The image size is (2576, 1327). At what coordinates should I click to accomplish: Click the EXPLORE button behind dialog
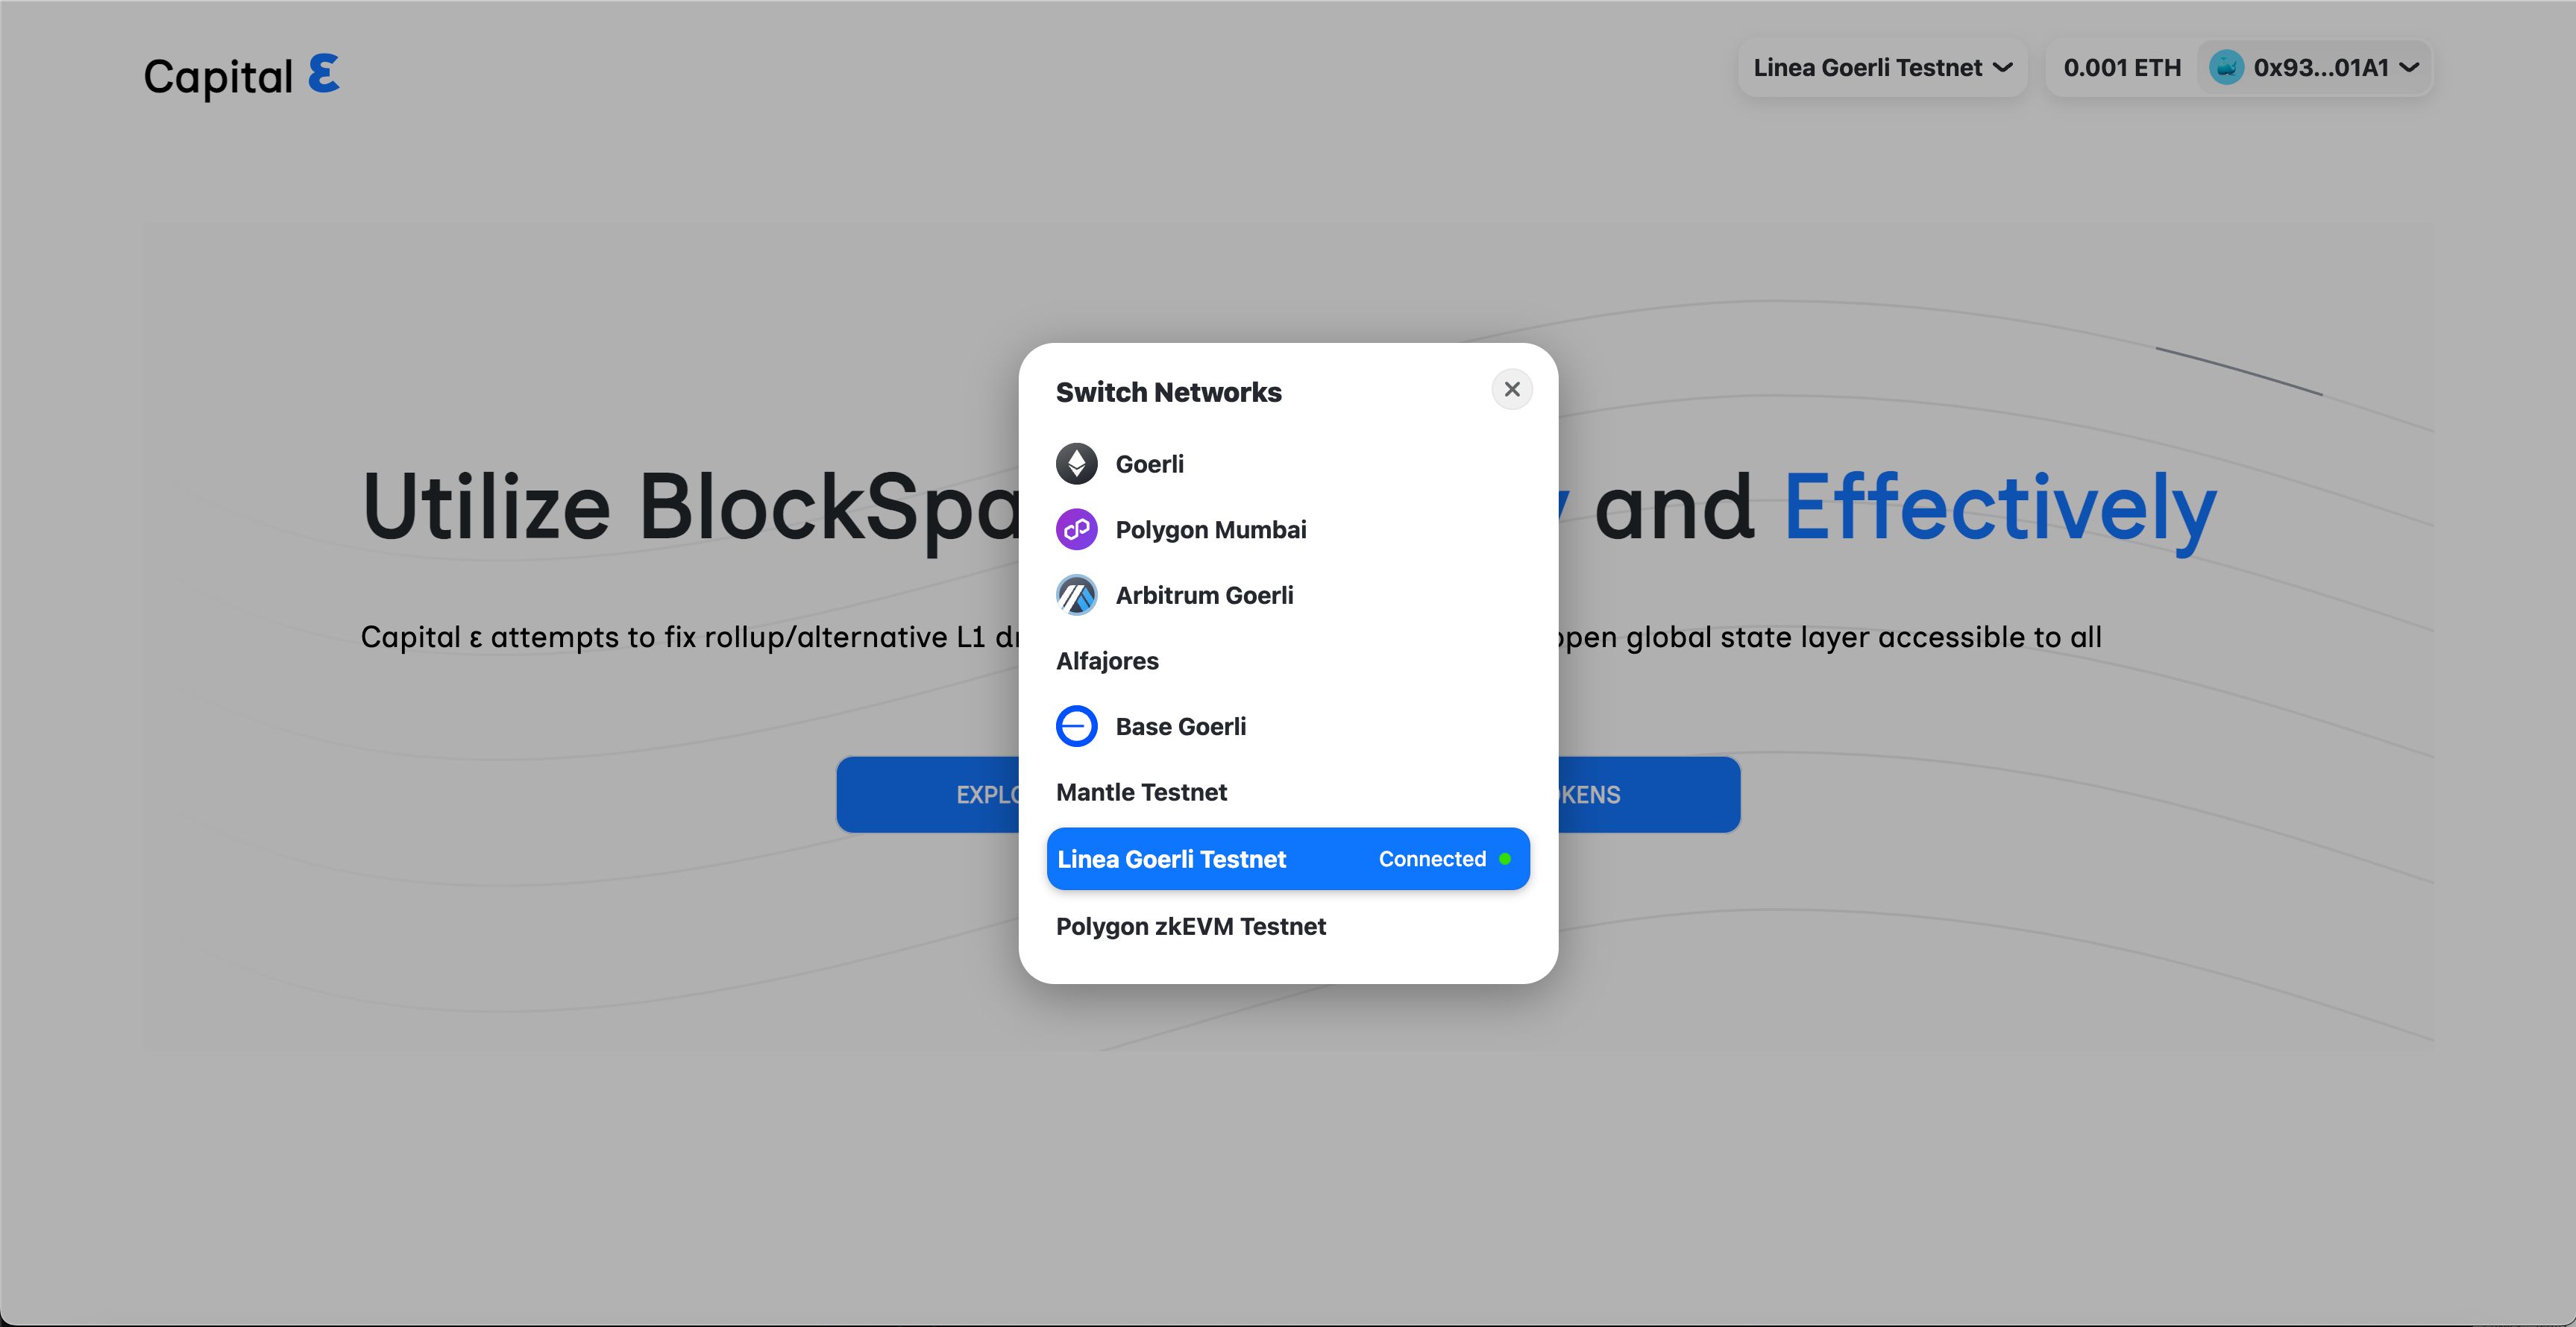[928, 795]
